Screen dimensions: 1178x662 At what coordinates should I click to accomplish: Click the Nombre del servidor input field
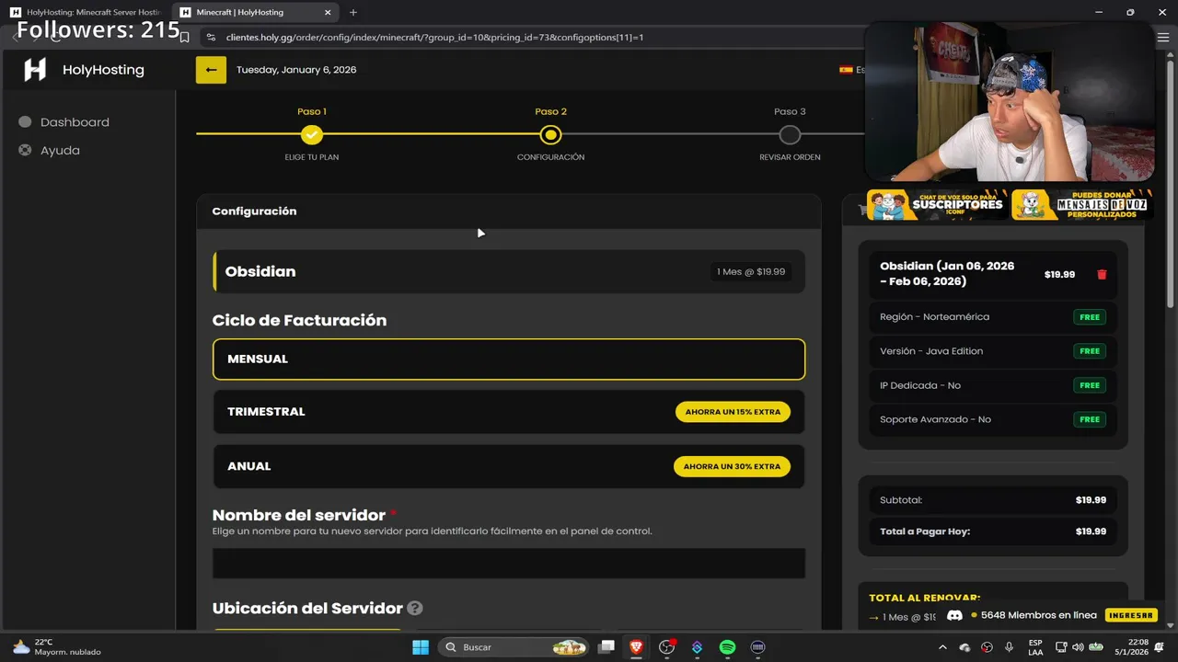click(509, 563)
